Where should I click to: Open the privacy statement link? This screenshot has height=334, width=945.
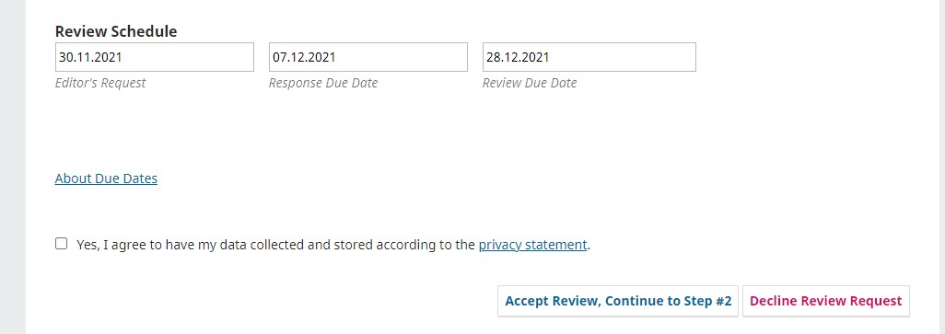point(532,245)
